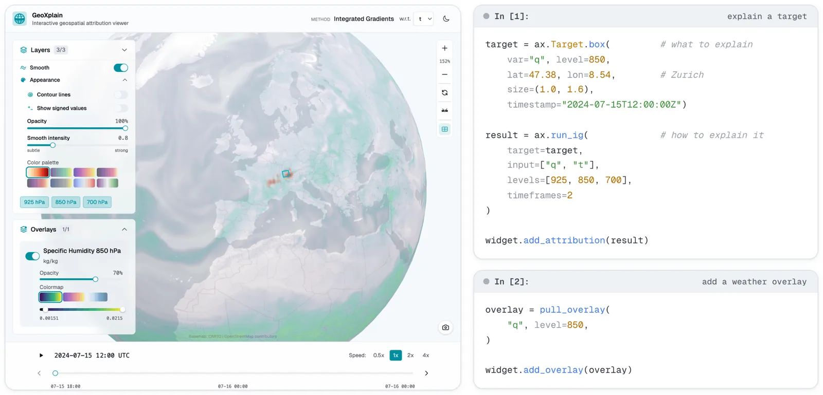Toggle the Specific Humidity 850 hPa overlay
The width and height of the screenshot is (823, 395).
(32, 256)
